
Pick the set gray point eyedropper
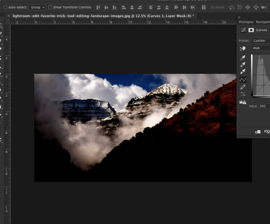243,65
